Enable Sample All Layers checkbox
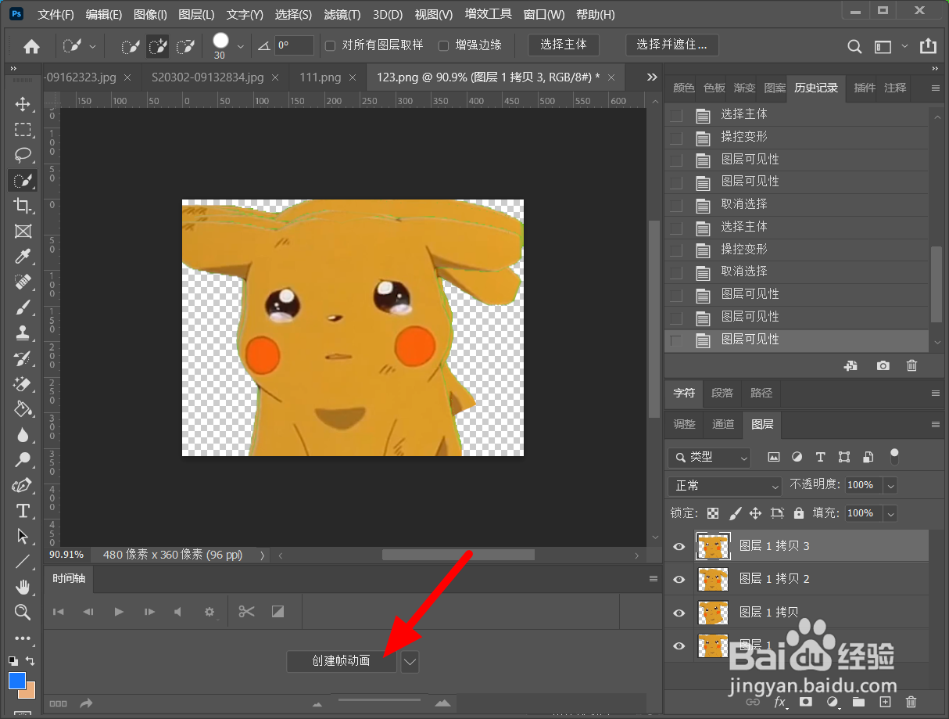The width and height of the screenshot is (949, 719). coord(331,45)
